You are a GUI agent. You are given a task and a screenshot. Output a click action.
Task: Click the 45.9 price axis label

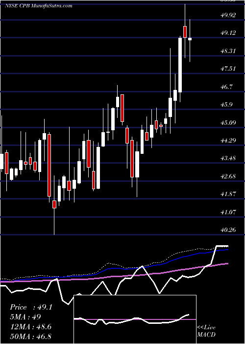[x=226, y=104]
